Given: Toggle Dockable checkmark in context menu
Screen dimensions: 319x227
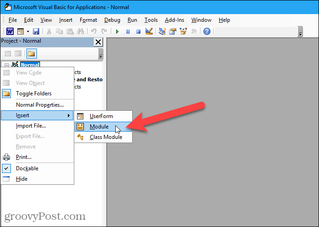Looking at the screenshot, I should tap(37, 168).
